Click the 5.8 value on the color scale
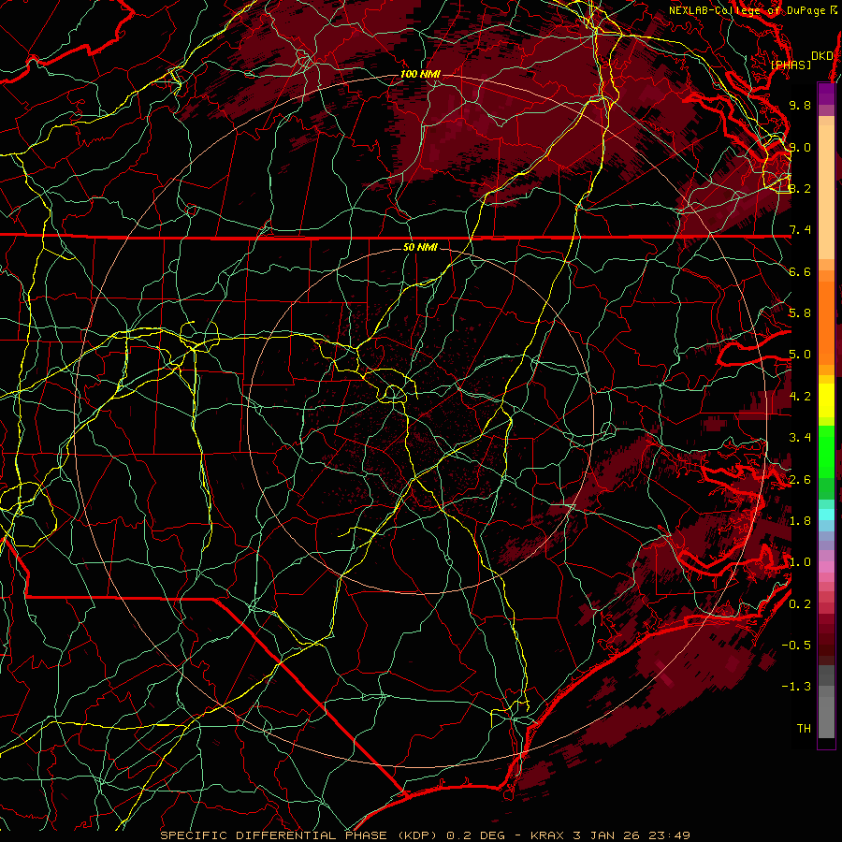The width and height of the screenshot is (842, 842). [800, 313]
